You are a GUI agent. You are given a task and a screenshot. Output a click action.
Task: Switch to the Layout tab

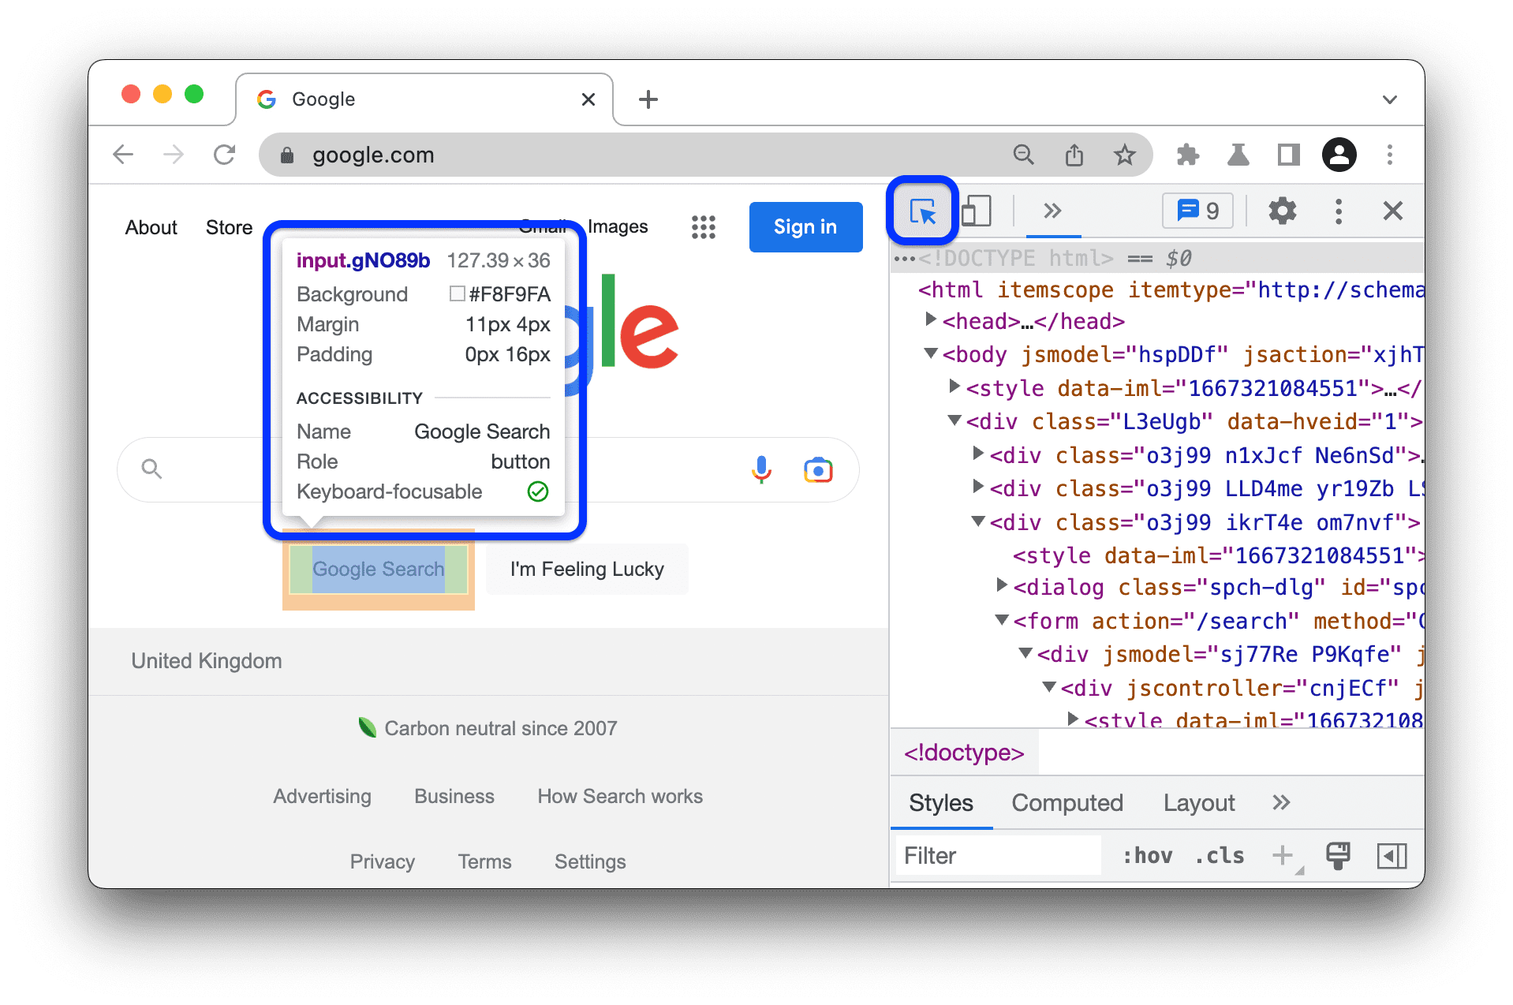(x=1198, y=802)
